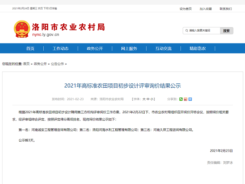Open the 工作动态 navigation menu

pos(61,49)
